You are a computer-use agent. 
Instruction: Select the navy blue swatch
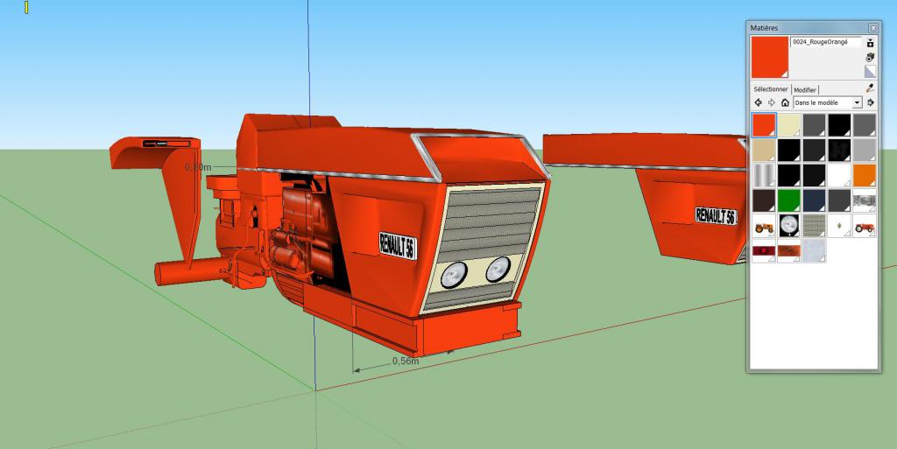click(814, 200)
